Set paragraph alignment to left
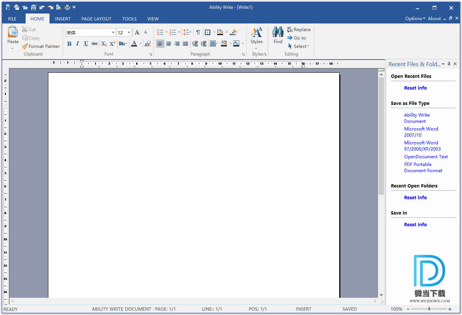 point(160,44)
